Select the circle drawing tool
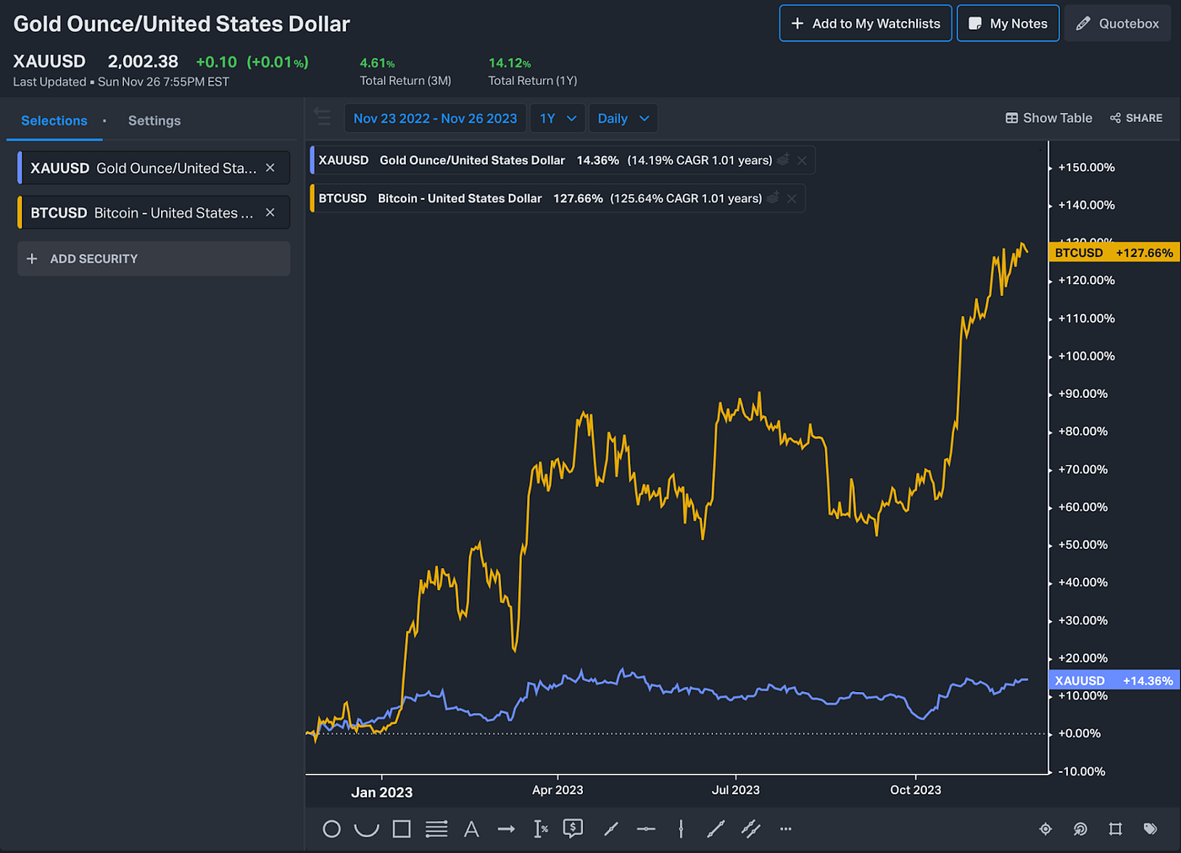Image resolution: width=1181 pixels, height=853 pixels. 332,829
